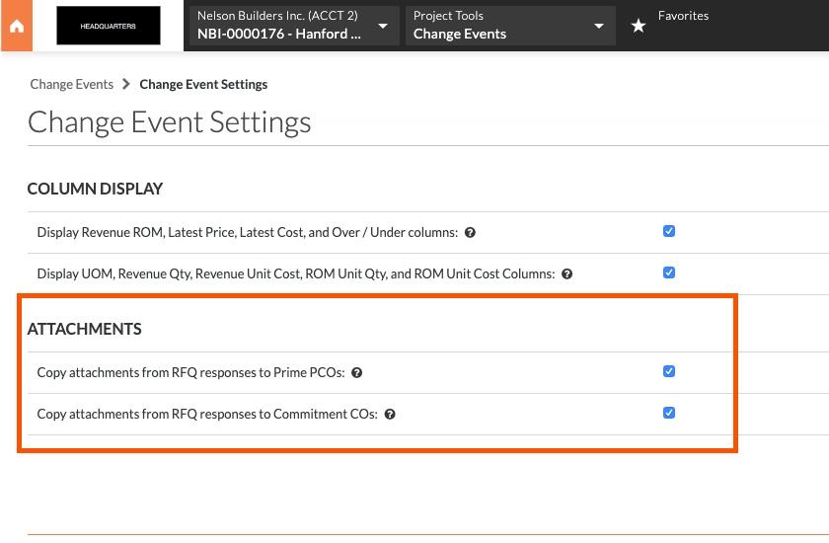Toggle Display UOM and Qty columns checkbox

tap(669, 272)
